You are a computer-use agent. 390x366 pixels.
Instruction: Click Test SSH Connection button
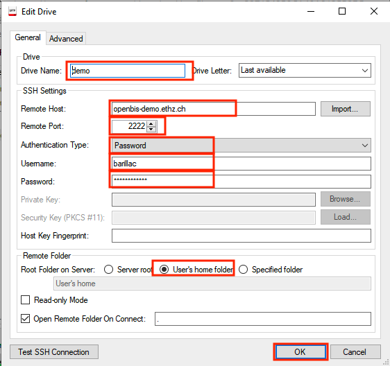pos(54,352)
